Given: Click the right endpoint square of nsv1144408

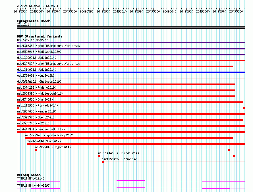Looking at the screenshot, I should point(234,156).
